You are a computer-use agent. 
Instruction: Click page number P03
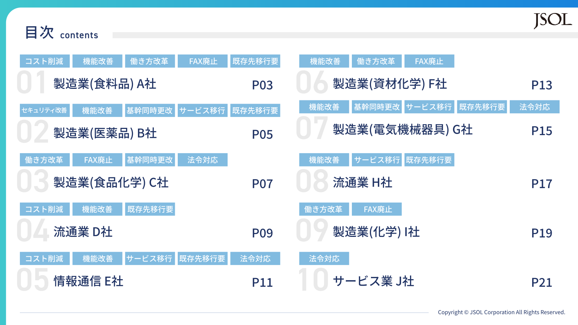point(262,85)
